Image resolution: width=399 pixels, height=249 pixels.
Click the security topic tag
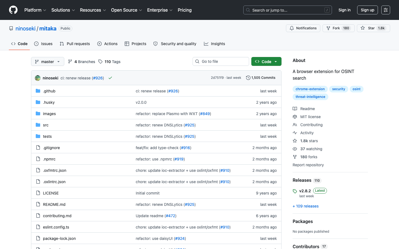pyautogui.click(x=339, y=89)
